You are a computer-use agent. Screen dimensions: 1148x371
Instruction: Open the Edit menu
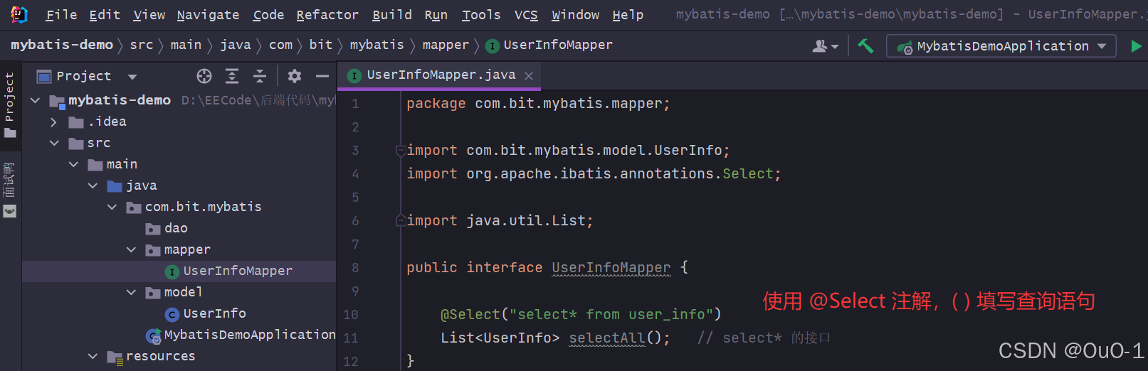[105, 15]
